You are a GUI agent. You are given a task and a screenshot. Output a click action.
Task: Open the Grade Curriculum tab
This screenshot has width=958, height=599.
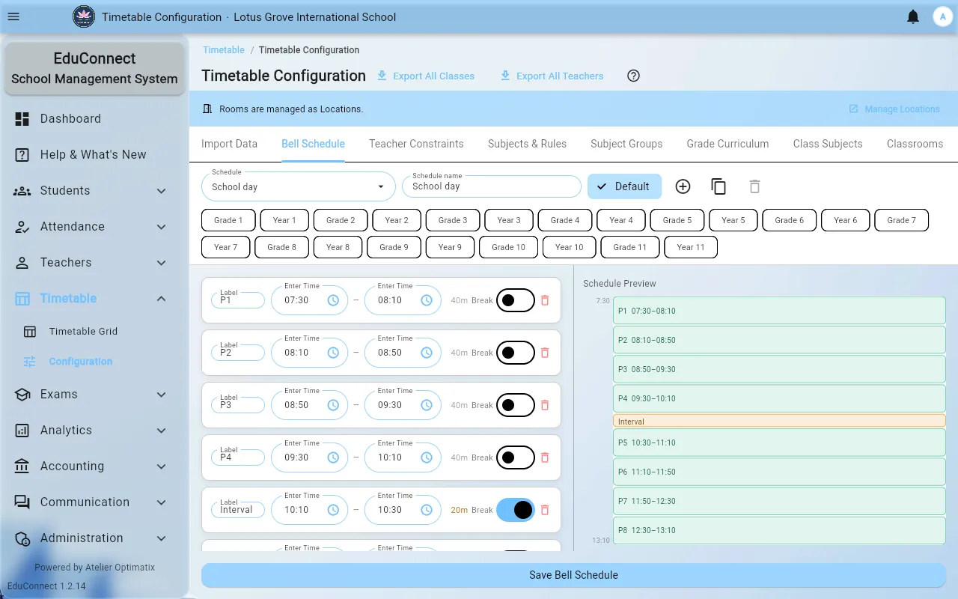click(x=727, y=144)
